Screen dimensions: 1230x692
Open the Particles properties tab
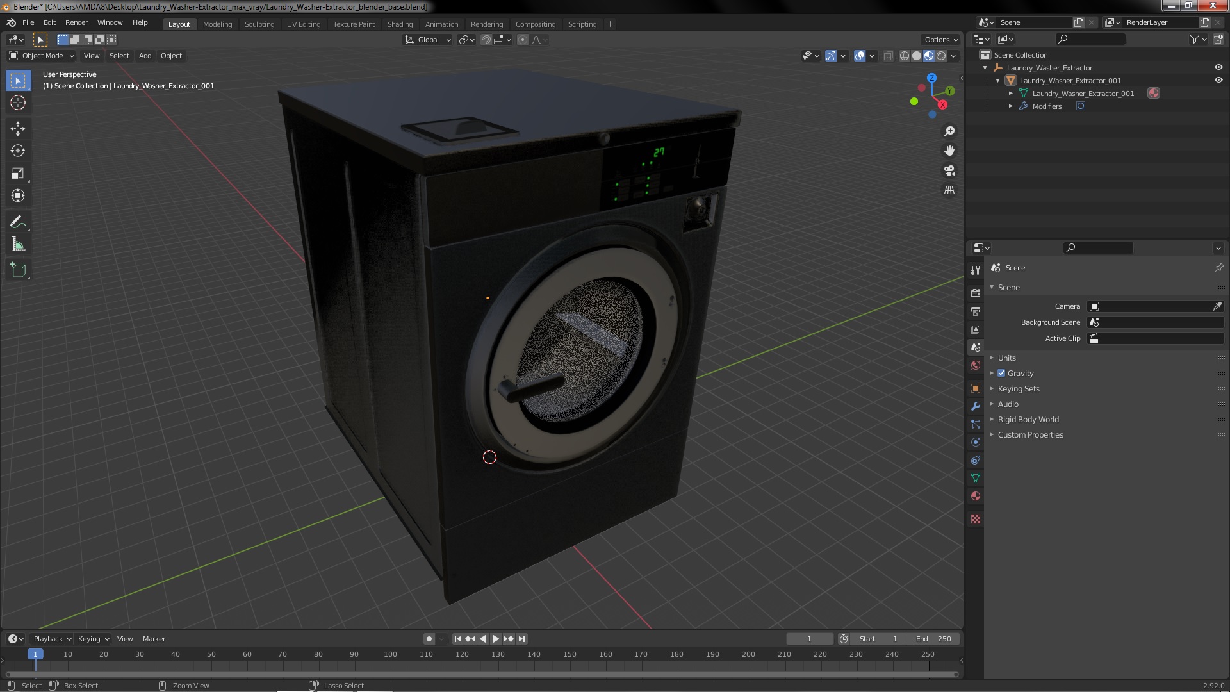975,424
